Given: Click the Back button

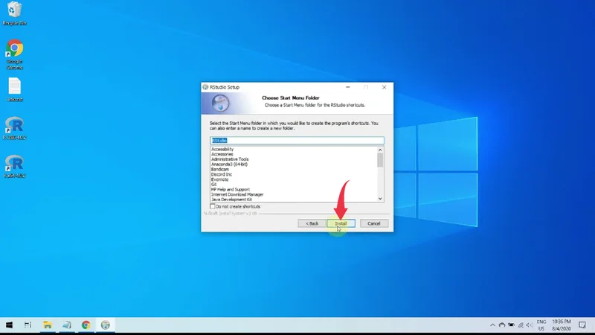Looking at the screenshot, I should click(311, 223).
